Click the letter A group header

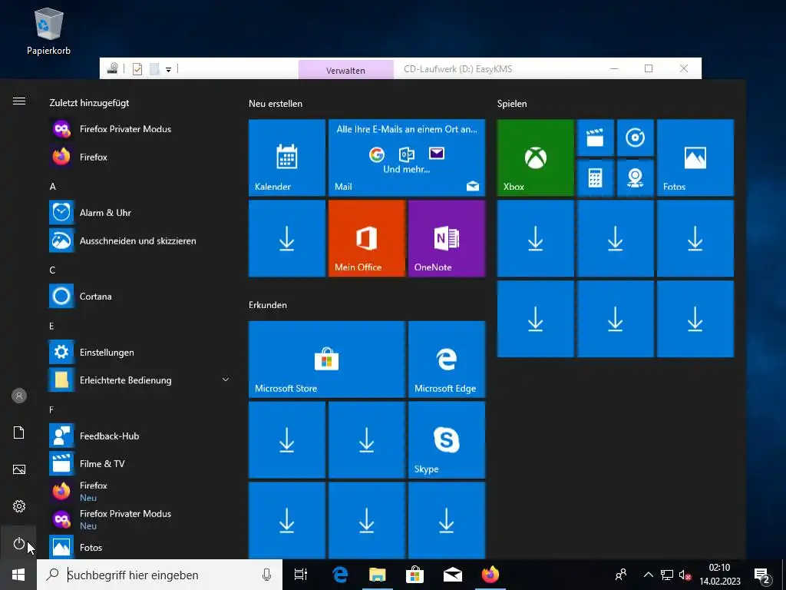[x=52, y=186]
